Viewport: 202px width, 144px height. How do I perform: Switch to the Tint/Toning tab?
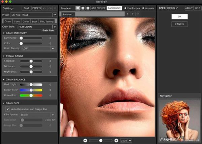(47, 21)
